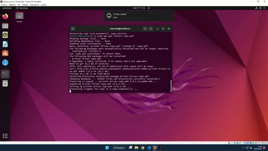Select the Terminal icon in the dock
The width and height of the screenshot is (268, 151).
click(x=5, y=74)
